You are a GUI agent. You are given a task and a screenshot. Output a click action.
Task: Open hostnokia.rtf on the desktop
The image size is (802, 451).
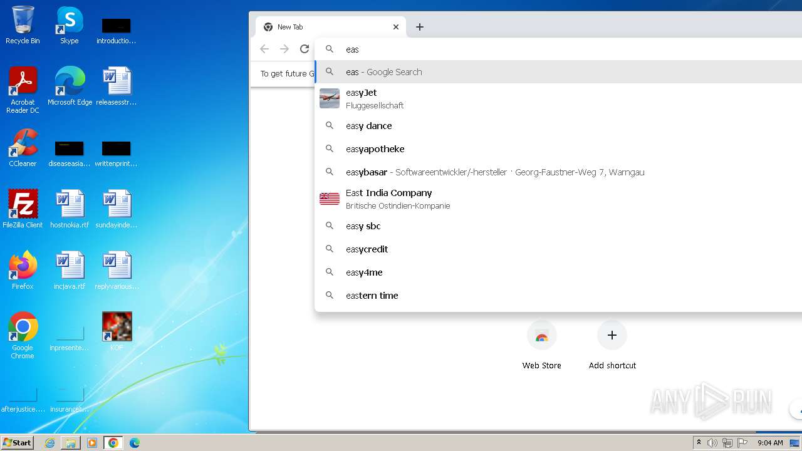coord(70,209)
